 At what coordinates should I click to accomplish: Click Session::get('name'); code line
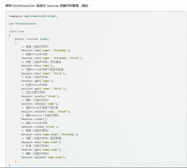point(37,81)
